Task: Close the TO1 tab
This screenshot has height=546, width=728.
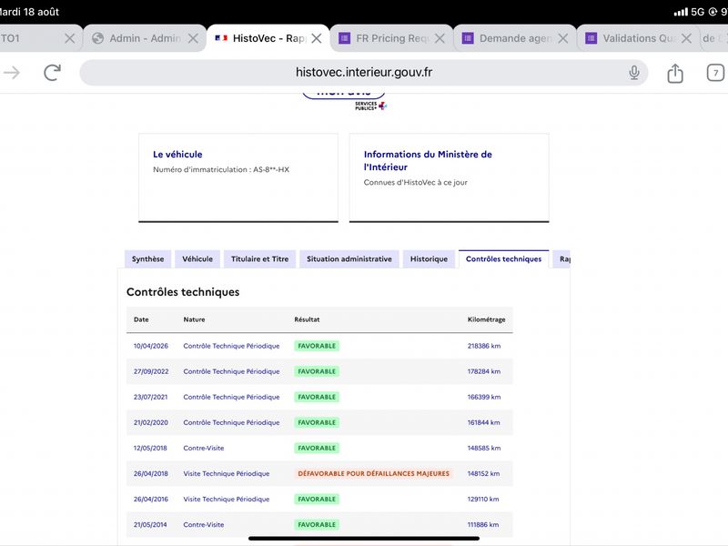Action: pyautogui.click(x=70, y=38)
